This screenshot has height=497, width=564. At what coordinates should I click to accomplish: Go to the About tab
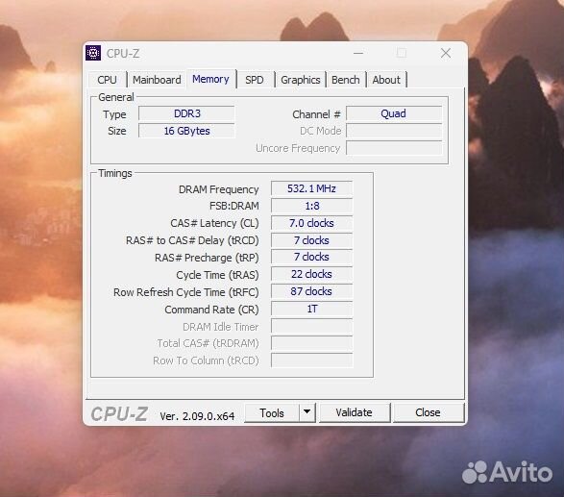click(386, 80)
